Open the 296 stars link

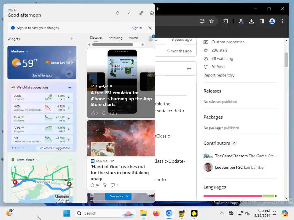click(x=219, y=50)
